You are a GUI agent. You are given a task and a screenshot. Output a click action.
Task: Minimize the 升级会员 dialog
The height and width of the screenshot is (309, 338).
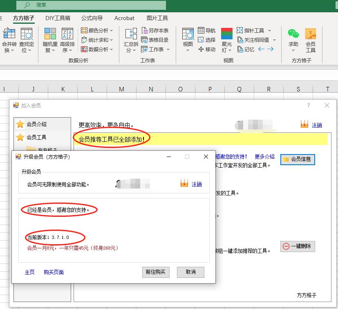[x=169, y=157]
